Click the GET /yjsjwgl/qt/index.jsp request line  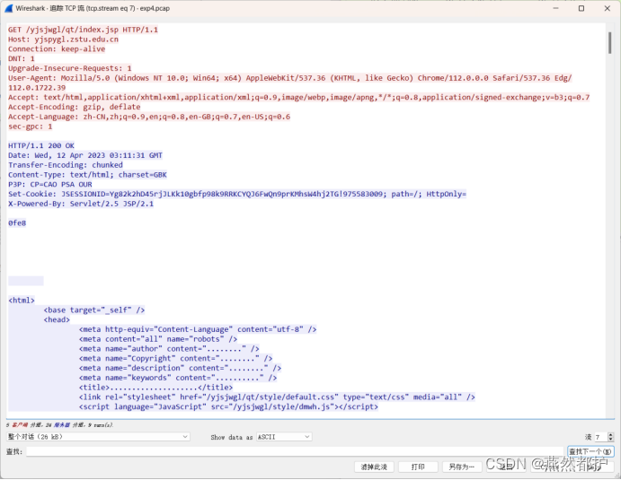(84, 30)
